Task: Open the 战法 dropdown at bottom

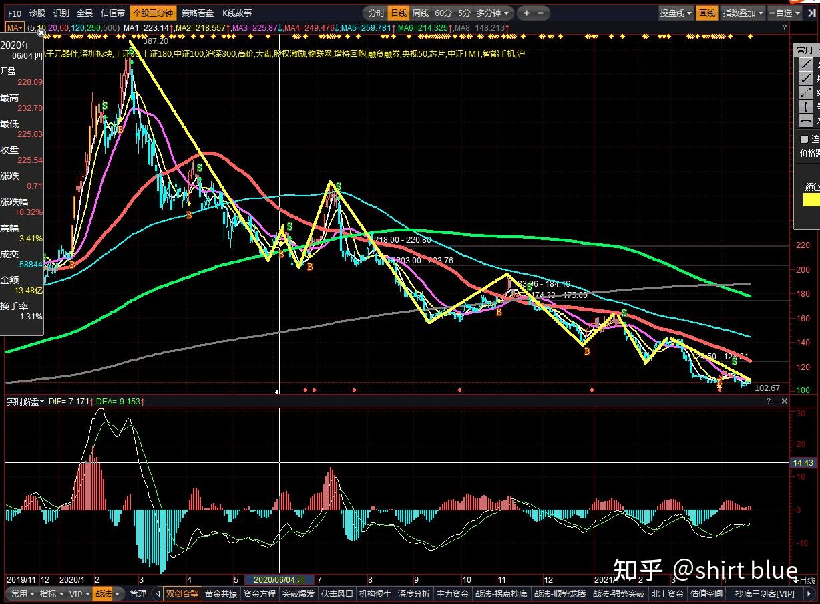Action: coord(107,593)
